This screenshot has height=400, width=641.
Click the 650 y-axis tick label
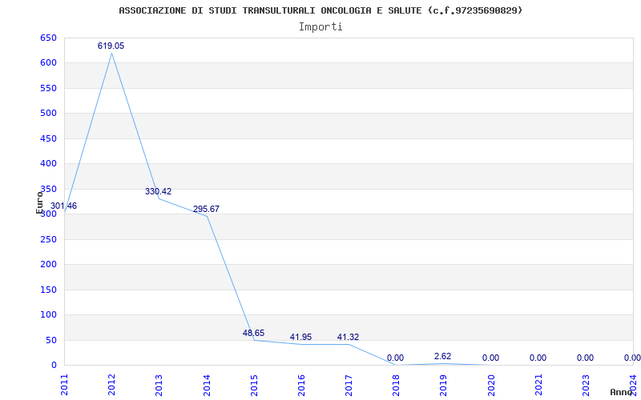click(48, 38)
